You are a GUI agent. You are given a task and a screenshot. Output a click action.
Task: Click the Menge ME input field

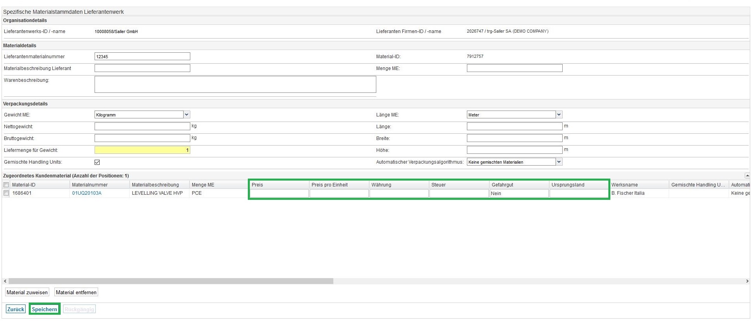point(515,68)
